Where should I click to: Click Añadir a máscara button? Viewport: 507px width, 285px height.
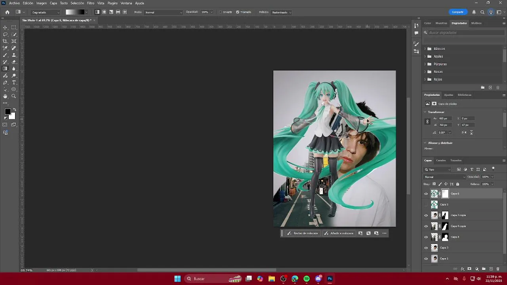(339, 233)
